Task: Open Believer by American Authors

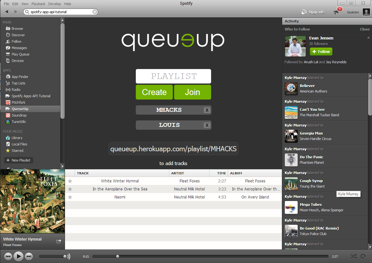Action: pyautogui.click(x=307, y=86)
